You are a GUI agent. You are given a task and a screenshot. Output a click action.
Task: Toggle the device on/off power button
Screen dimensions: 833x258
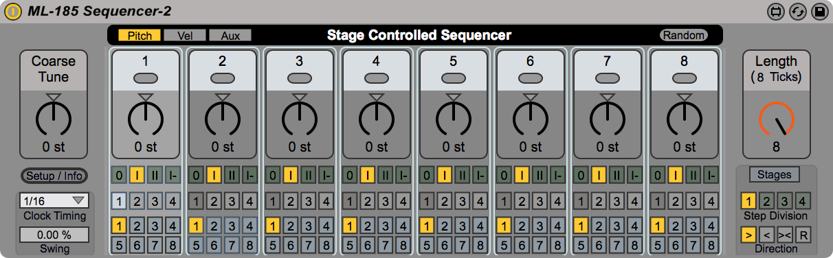[x=12, y=12]
